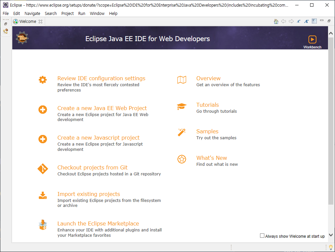
Task: Open the File menu
Action: click(6, 14)
